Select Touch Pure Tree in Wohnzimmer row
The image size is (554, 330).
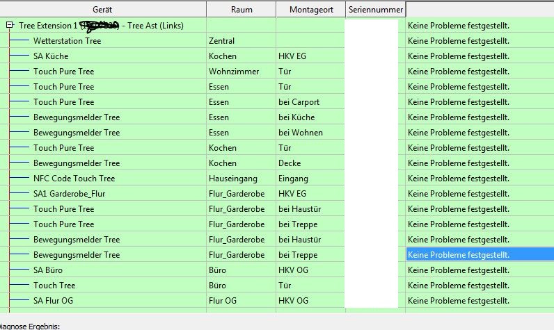point(63,72)
